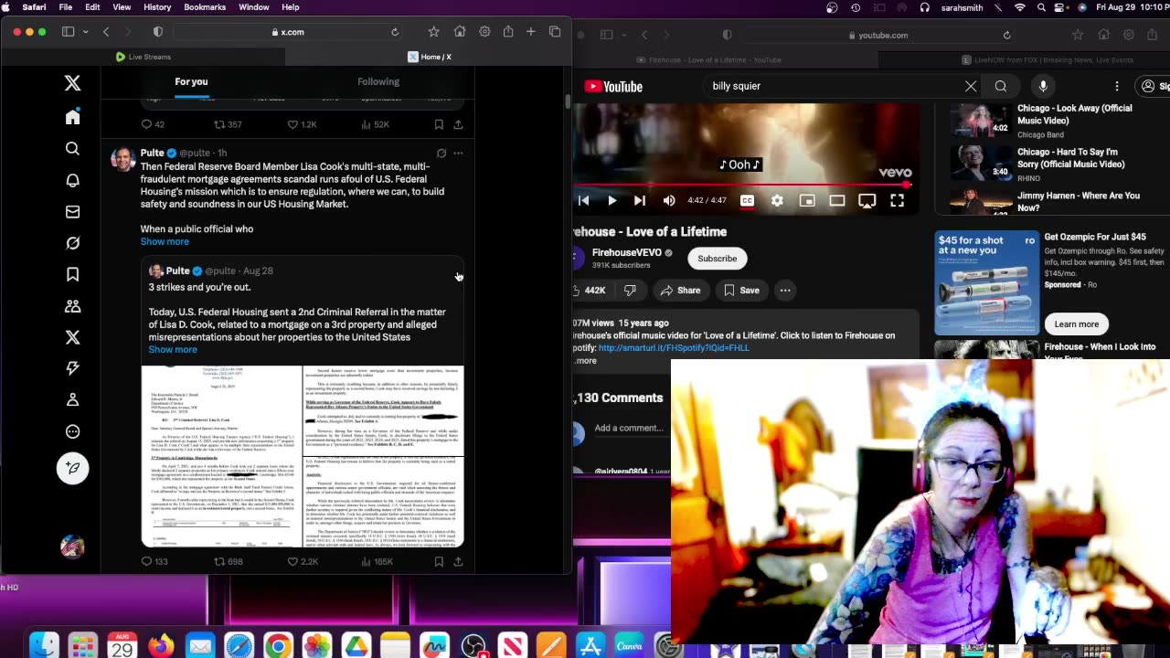
Task: Expand Show more in quoted Pulte post
Action: (x=173, y=349)
